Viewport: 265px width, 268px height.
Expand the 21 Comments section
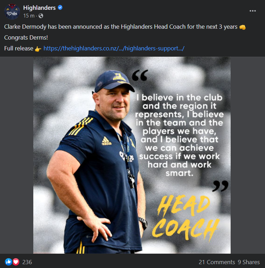click(217, 262)
